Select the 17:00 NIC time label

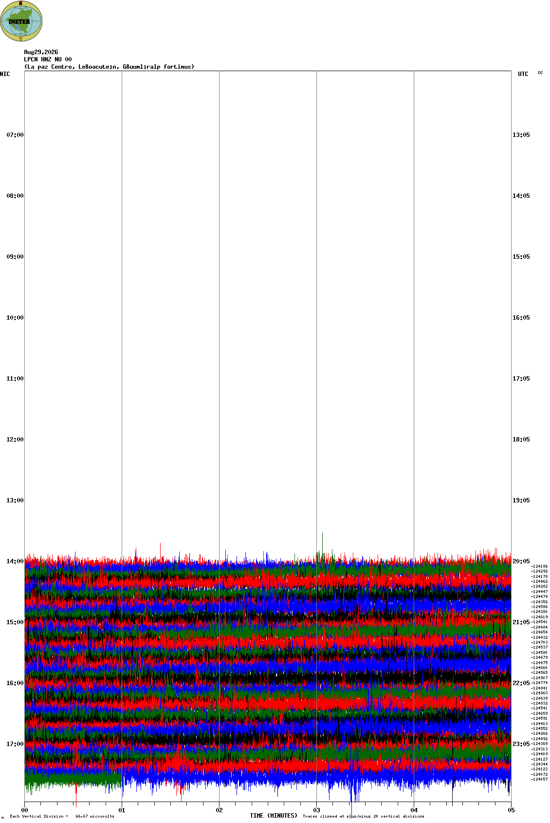click(x=15, y=744)
